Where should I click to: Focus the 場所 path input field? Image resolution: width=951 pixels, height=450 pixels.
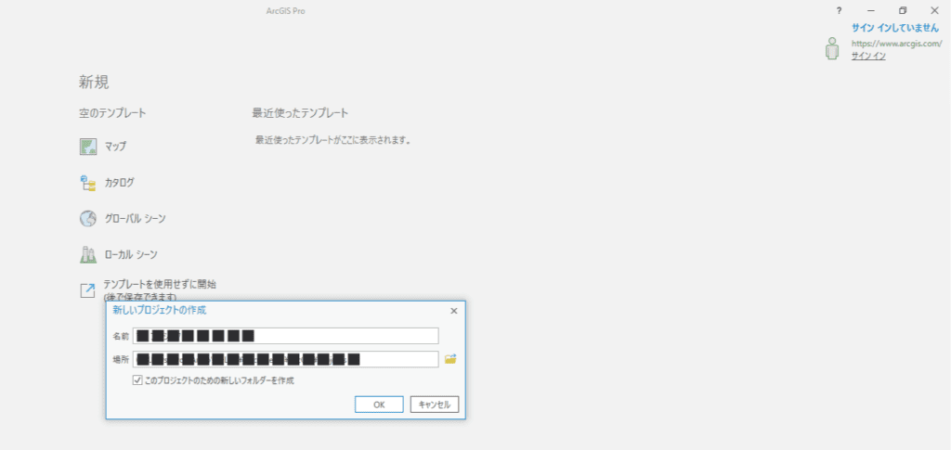tap(286, 359)
